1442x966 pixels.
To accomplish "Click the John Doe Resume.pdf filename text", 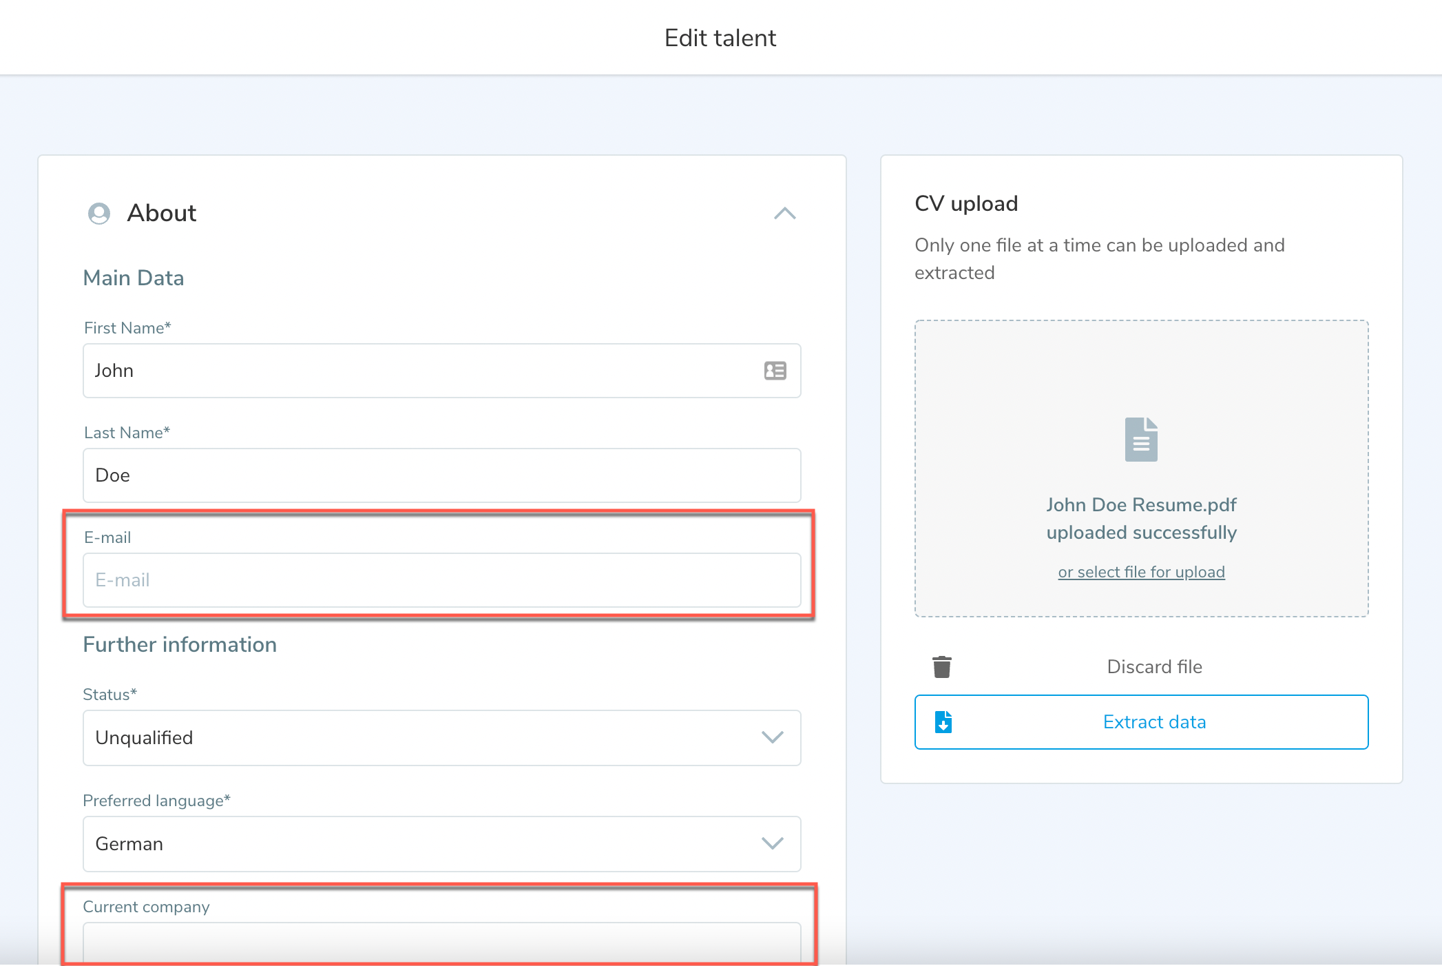I will tap(1141, 505).
